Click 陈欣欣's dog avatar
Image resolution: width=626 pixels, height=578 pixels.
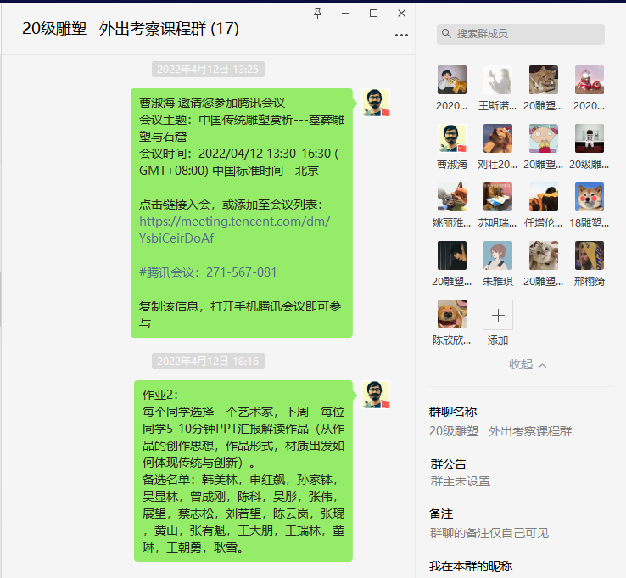point(452,314)
